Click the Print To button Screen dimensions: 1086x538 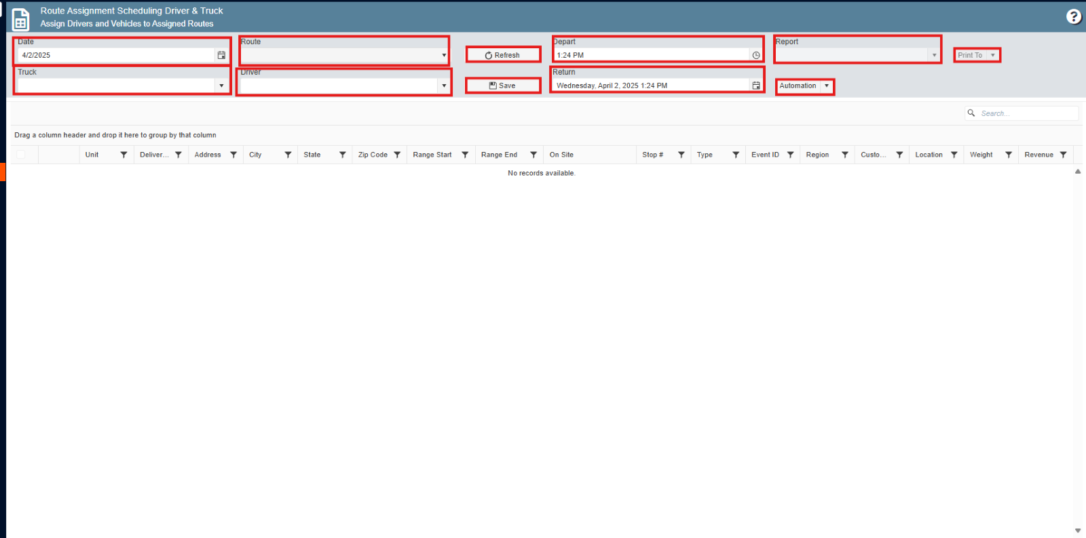(970, 55)
